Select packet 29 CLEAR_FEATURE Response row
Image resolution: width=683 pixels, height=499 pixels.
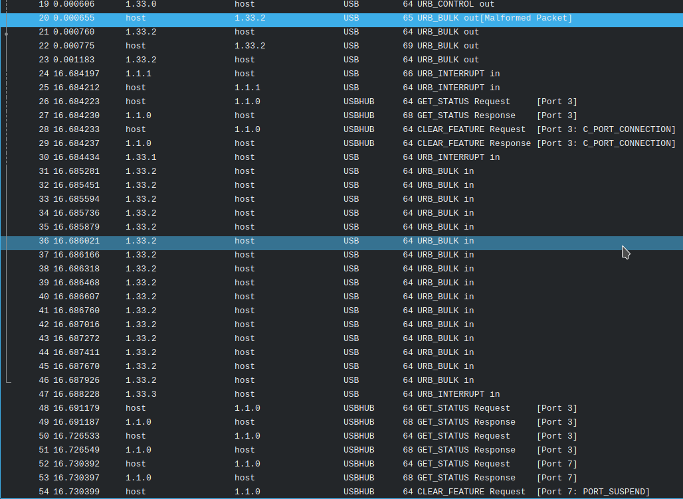tap(332, 143)
